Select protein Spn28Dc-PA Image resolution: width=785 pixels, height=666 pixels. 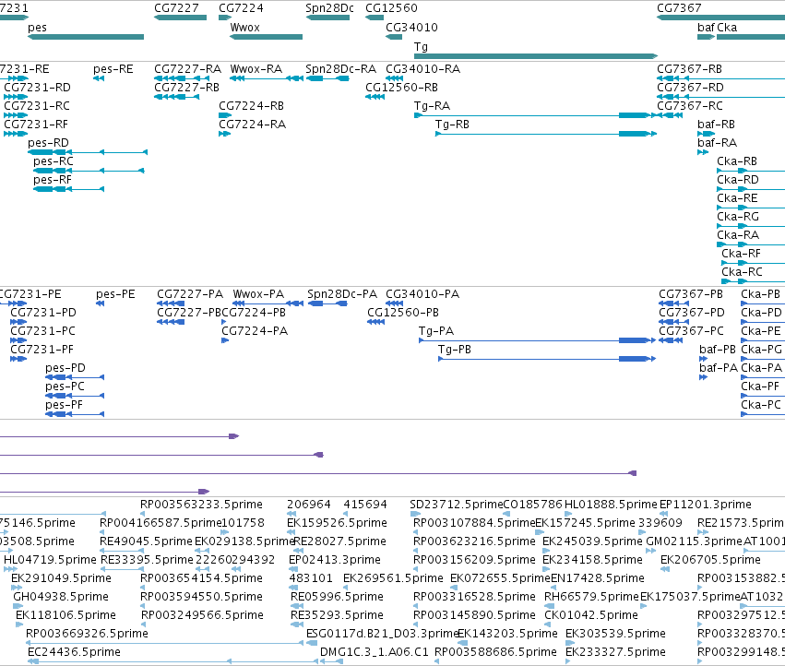click(327, 303)
